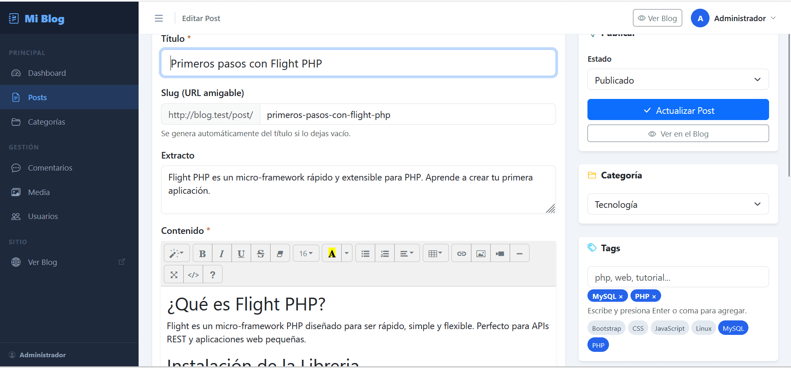
Task: Apply yellow highlight color button
Action: point(332,253)
